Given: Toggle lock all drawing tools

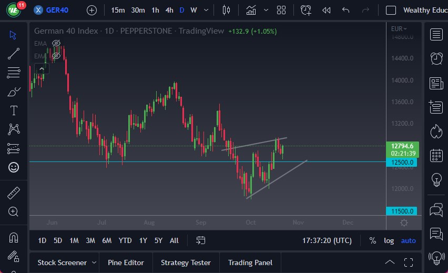Looking at the screenshot, I should coord(13,256).
